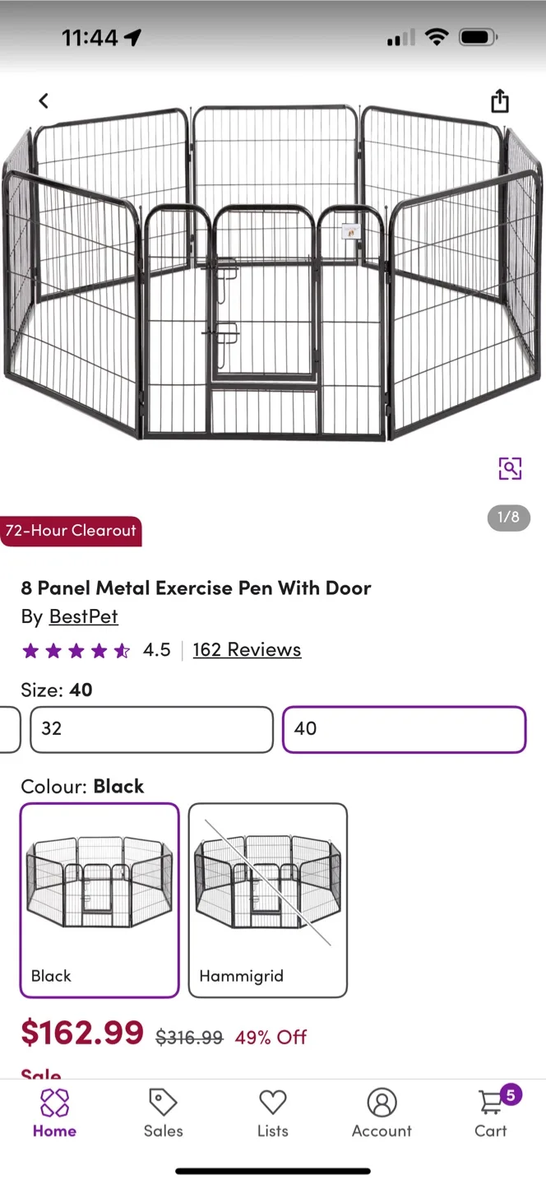Choose the Black colour swatch
This screenshot has height=1185, width=546.
click(99, 900)
